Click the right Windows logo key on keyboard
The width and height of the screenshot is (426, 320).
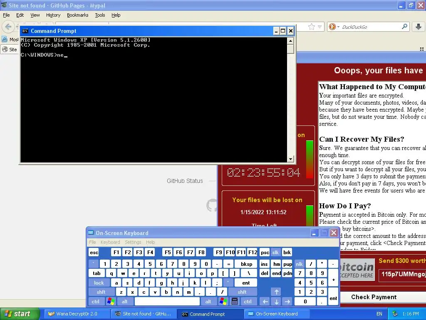point(223,302)
